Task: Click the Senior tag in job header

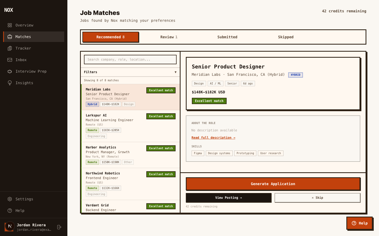Action: [232, 84]
